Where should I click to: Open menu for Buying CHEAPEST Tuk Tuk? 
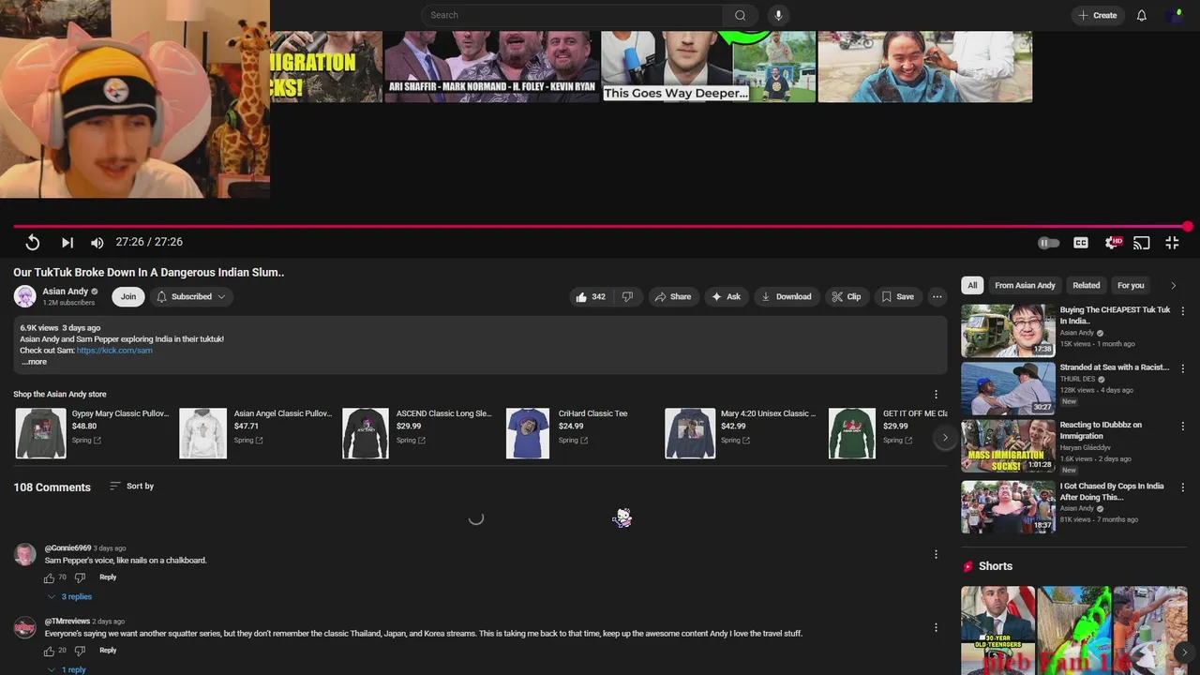(x=1182, y=311)
